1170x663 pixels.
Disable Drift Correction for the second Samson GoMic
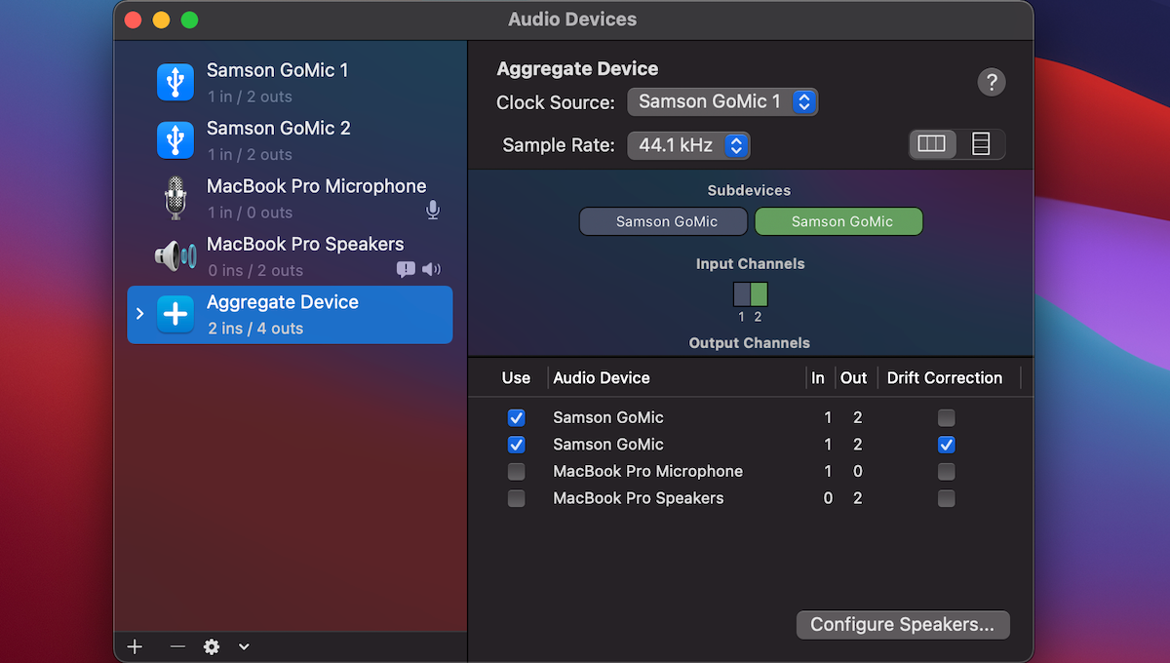pyautogui.click(x=946, y=445)
